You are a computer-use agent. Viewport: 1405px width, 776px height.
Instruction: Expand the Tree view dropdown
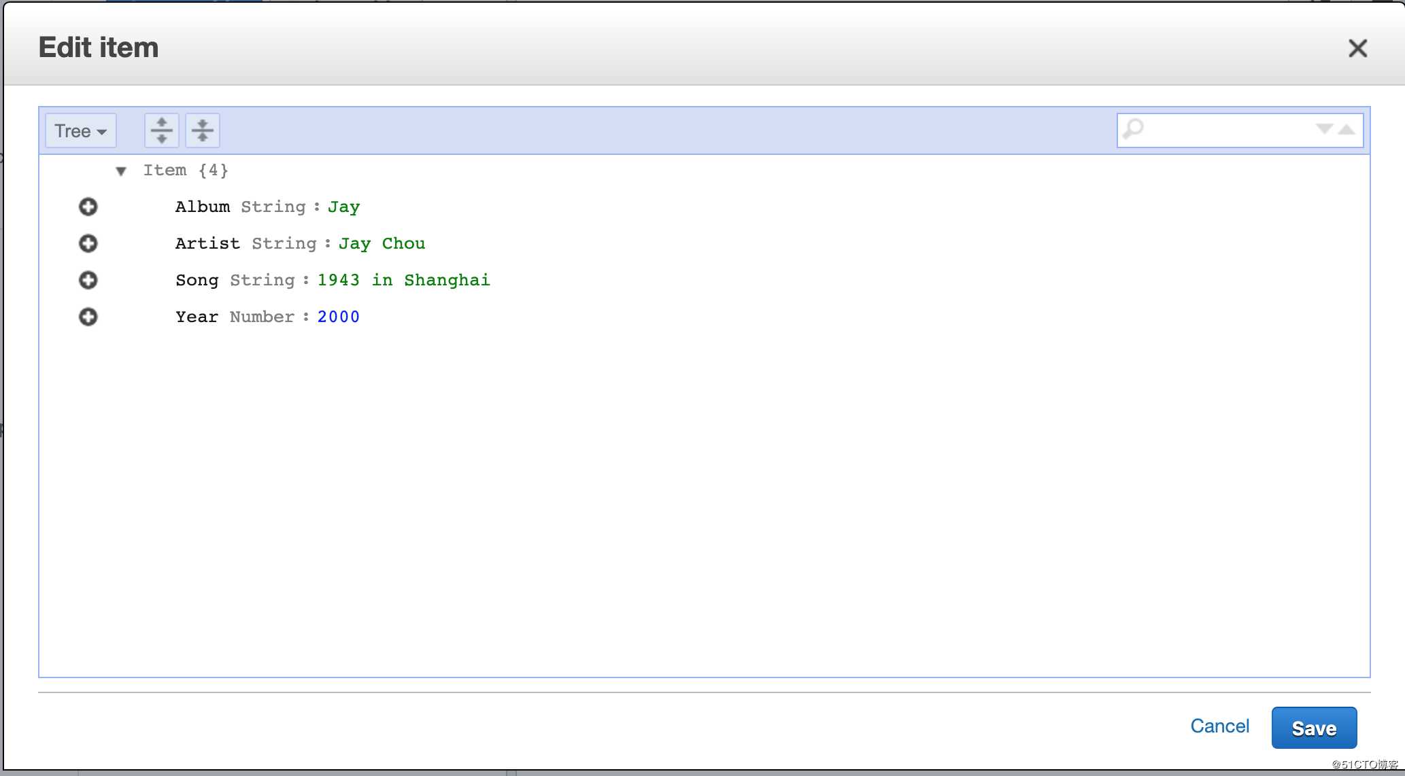tap(82, 131)
